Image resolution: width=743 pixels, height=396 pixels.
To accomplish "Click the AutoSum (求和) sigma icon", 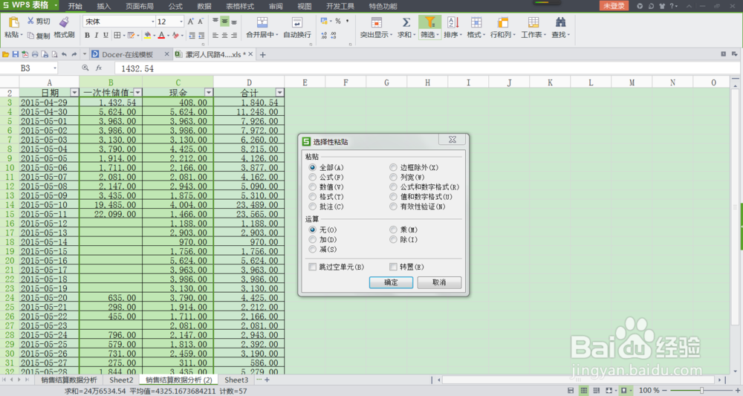I will [406, 23].
